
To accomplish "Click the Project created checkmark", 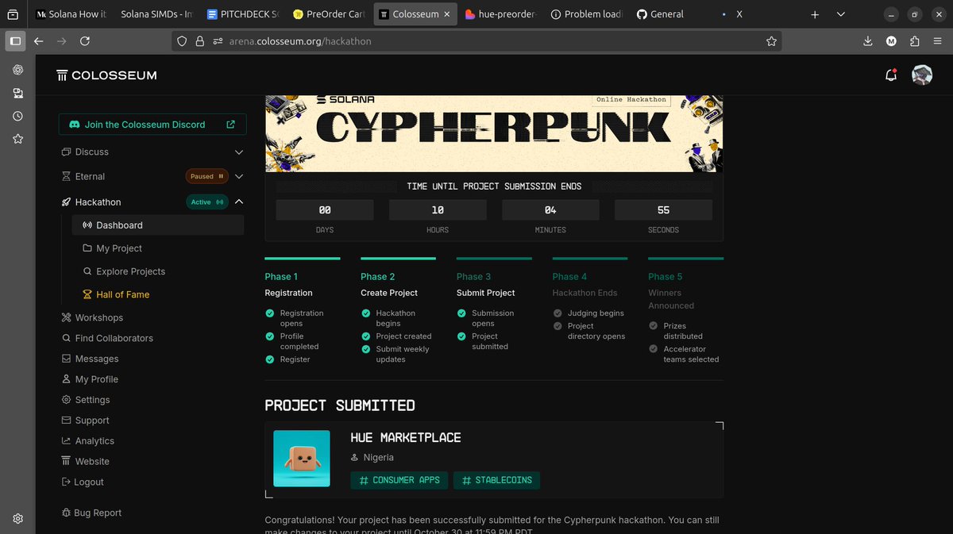I will coord(366,336).
